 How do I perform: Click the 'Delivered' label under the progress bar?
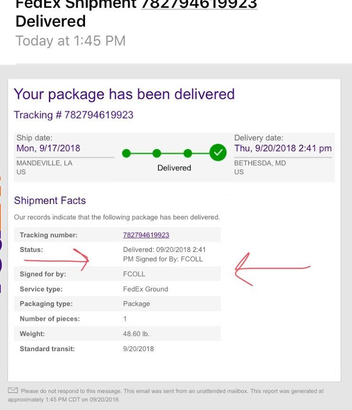click(x=174, y=168)
